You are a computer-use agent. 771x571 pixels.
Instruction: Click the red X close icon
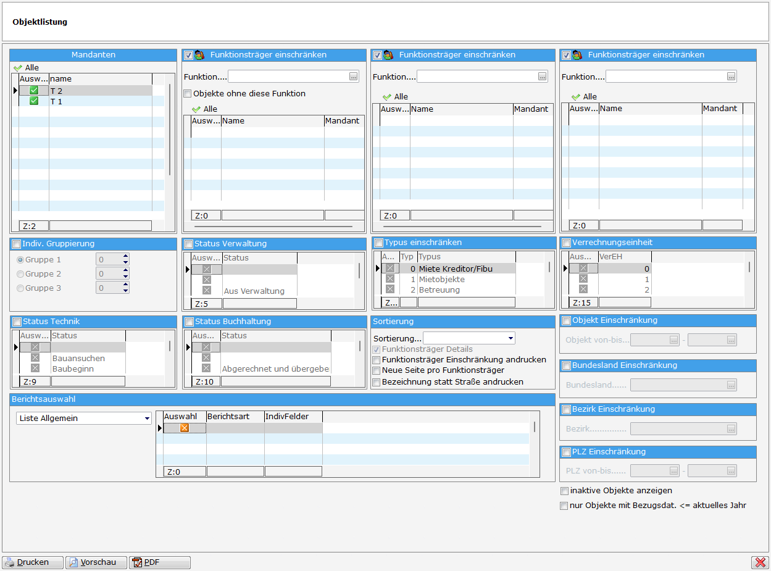pyautogui.click(x=759, y=562)
